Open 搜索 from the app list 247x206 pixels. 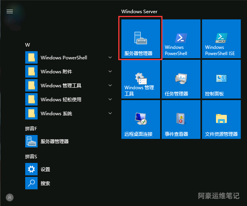(45, 183)
